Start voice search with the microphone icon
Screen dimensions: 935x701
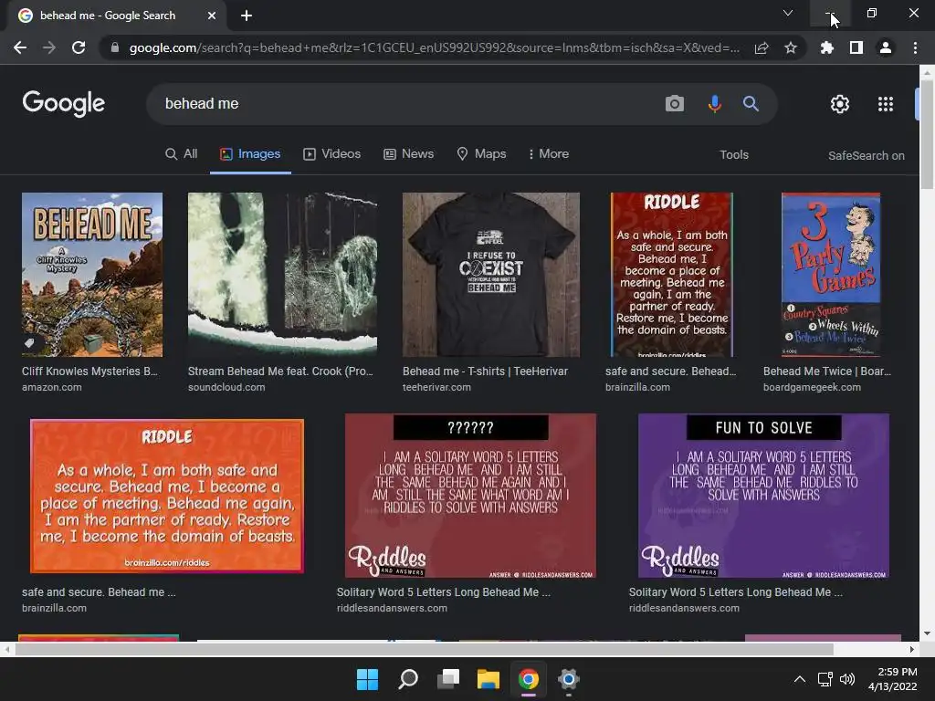point(714,104)
